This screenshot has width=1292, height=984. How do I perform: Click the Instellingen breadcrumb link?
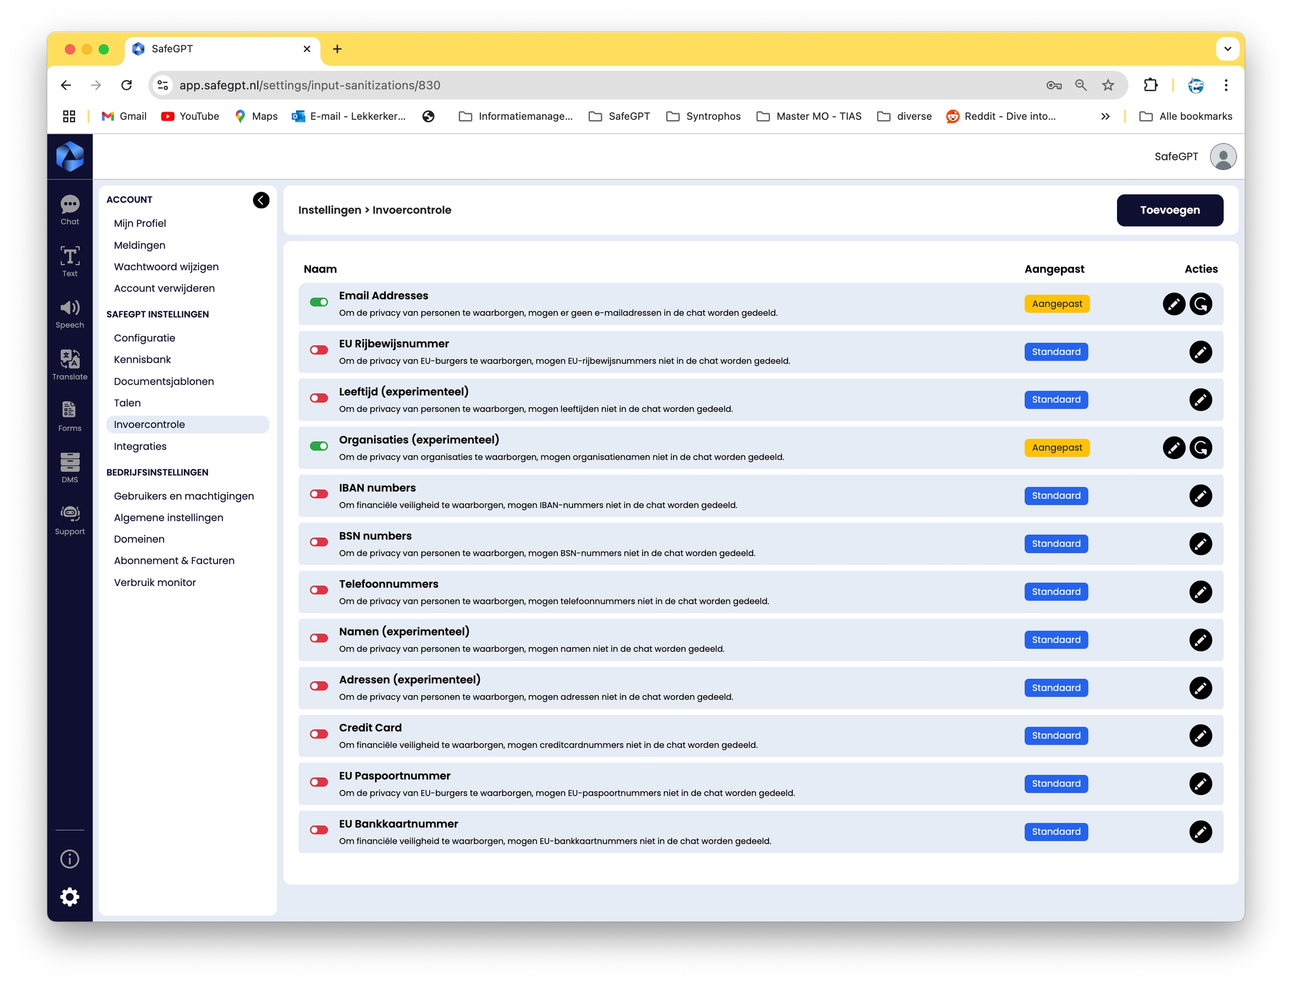[x=329, y=210]
